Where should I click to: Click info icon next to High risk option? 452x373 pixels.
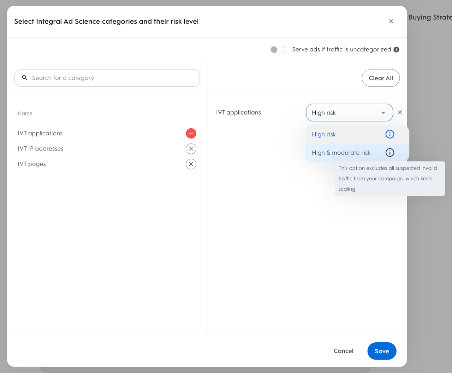390,134
